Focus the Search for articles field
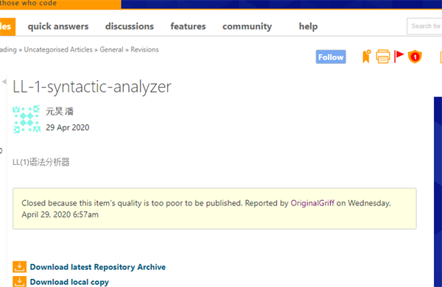This screenshot has width=442, height=287. click(424, 26)
